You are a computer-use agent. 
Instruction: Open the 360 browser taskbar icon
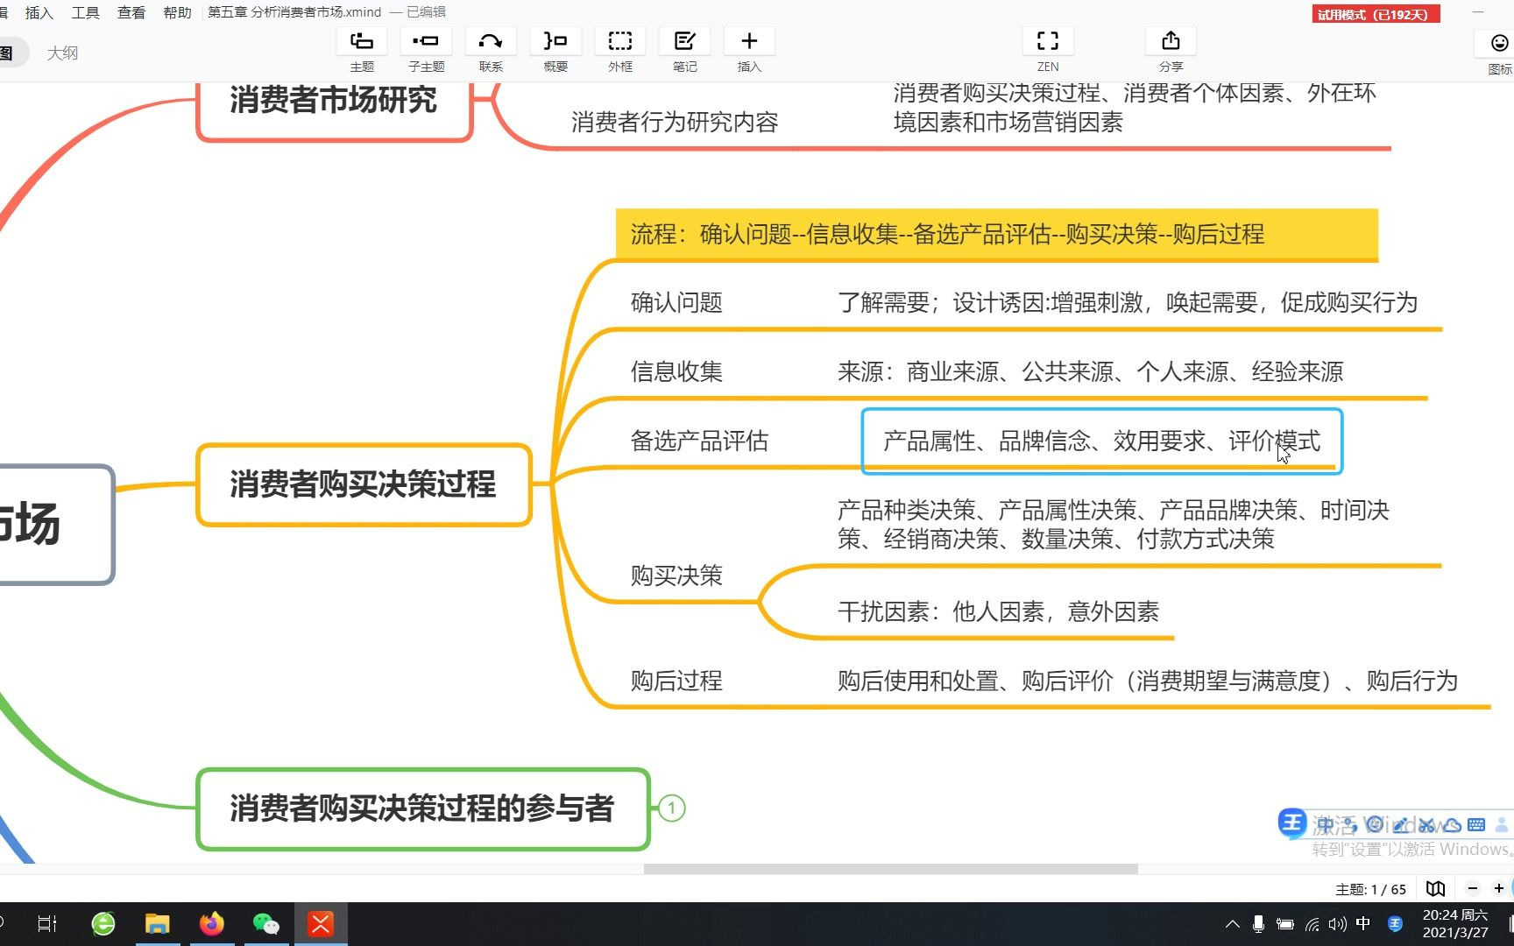coord(103,924)
